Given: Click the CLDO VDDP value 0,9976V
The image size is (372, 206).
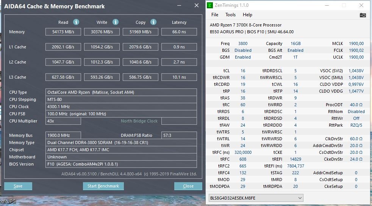Looking at the screenshot, I should 356,84.
